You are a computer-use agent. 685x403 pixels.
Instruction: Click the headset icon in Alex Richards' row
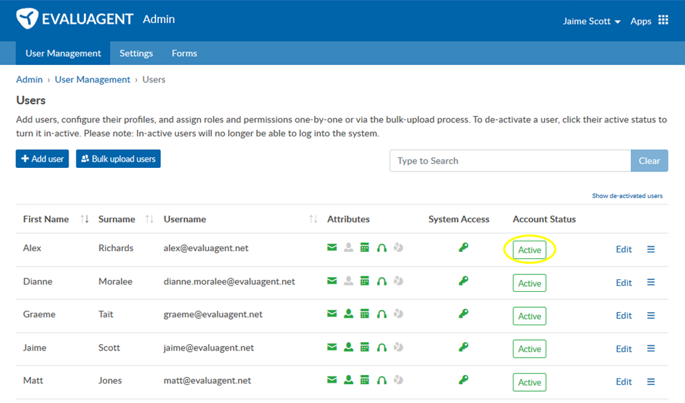tap(381, 248)
